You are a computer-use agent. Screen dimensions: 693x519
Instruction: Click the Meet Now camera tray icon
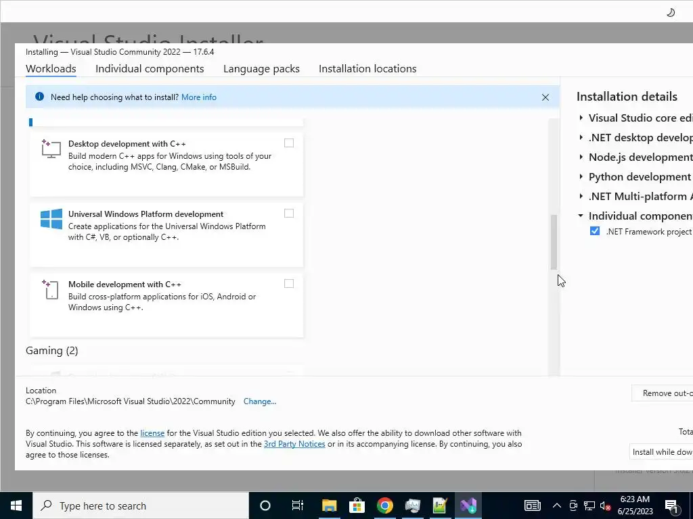click(x=573, y=505)
